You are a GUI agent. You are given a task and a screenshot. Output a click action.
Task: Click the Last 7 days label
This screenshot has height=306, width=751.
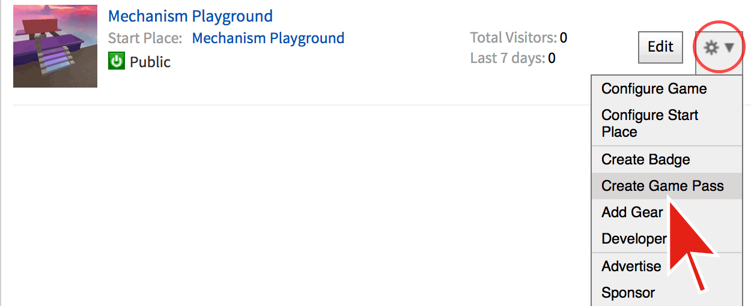[x=507, y=58]
